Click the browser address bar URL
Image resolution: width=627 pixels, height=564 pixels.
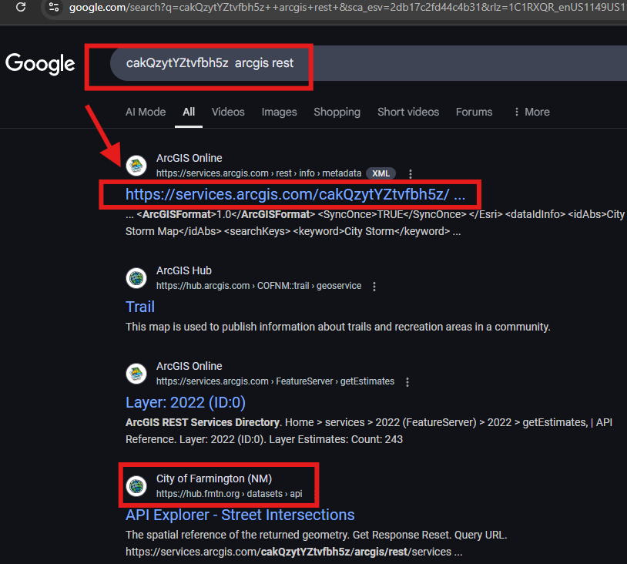pos(347,7)
